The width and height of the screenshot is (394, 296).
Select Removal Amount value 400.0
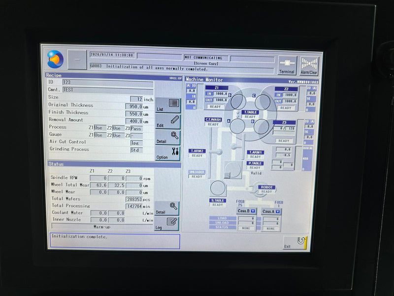134,121
